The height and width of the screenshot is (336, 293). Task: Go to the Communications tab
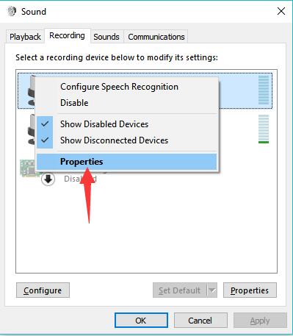tap(156, 37)
